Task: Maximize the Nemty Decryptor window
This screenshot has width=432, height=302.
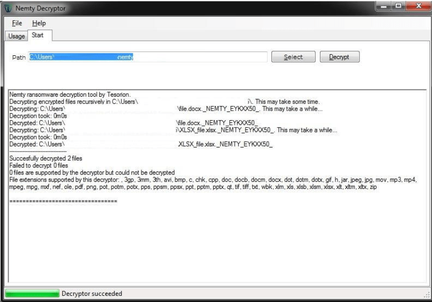Action: (398, 6)
